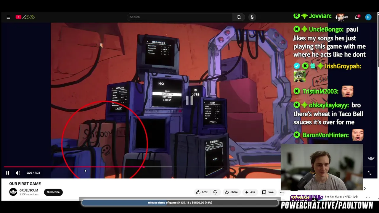Dislike the video
379x213 pixels.
coord(216,192)
